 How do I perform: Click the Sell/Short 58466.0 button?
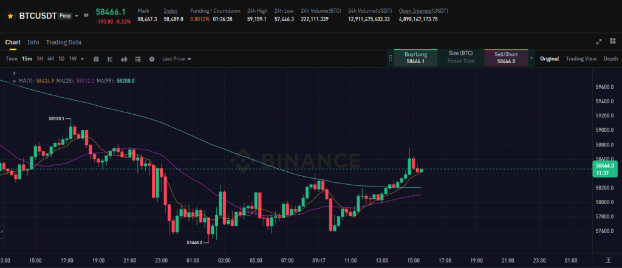pos(506,58)
